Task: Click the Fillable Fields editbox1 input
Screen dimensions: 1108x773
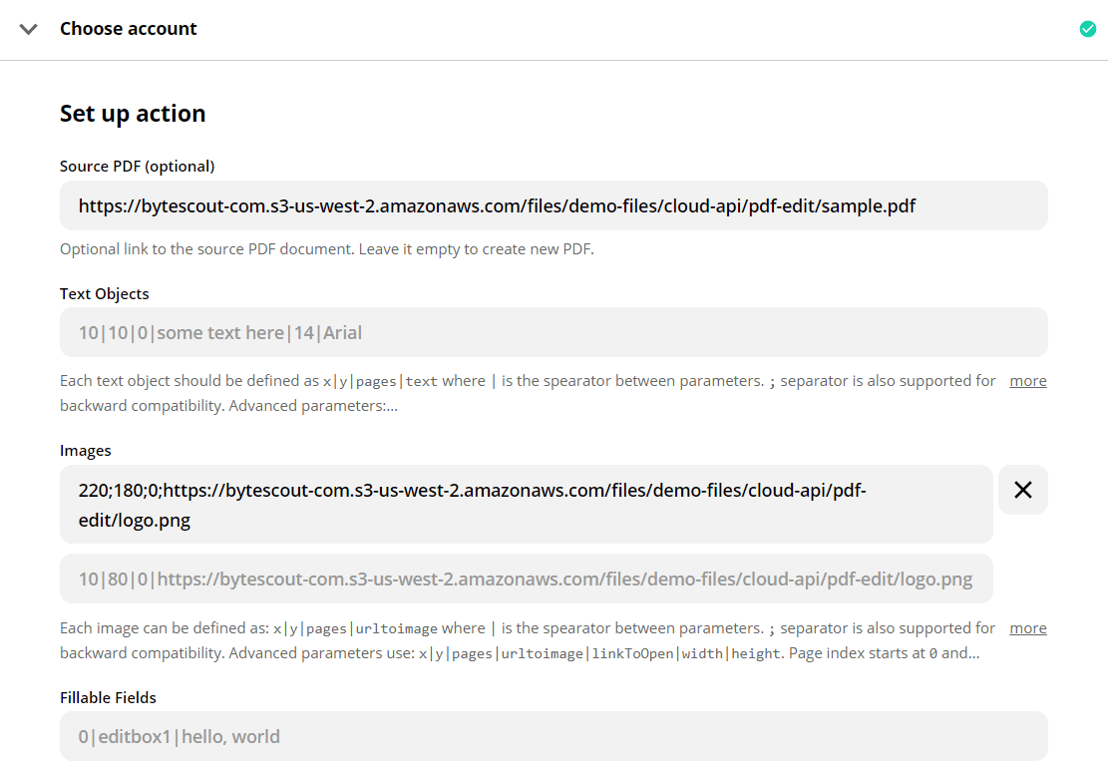Action: click(x=554, y=736)
